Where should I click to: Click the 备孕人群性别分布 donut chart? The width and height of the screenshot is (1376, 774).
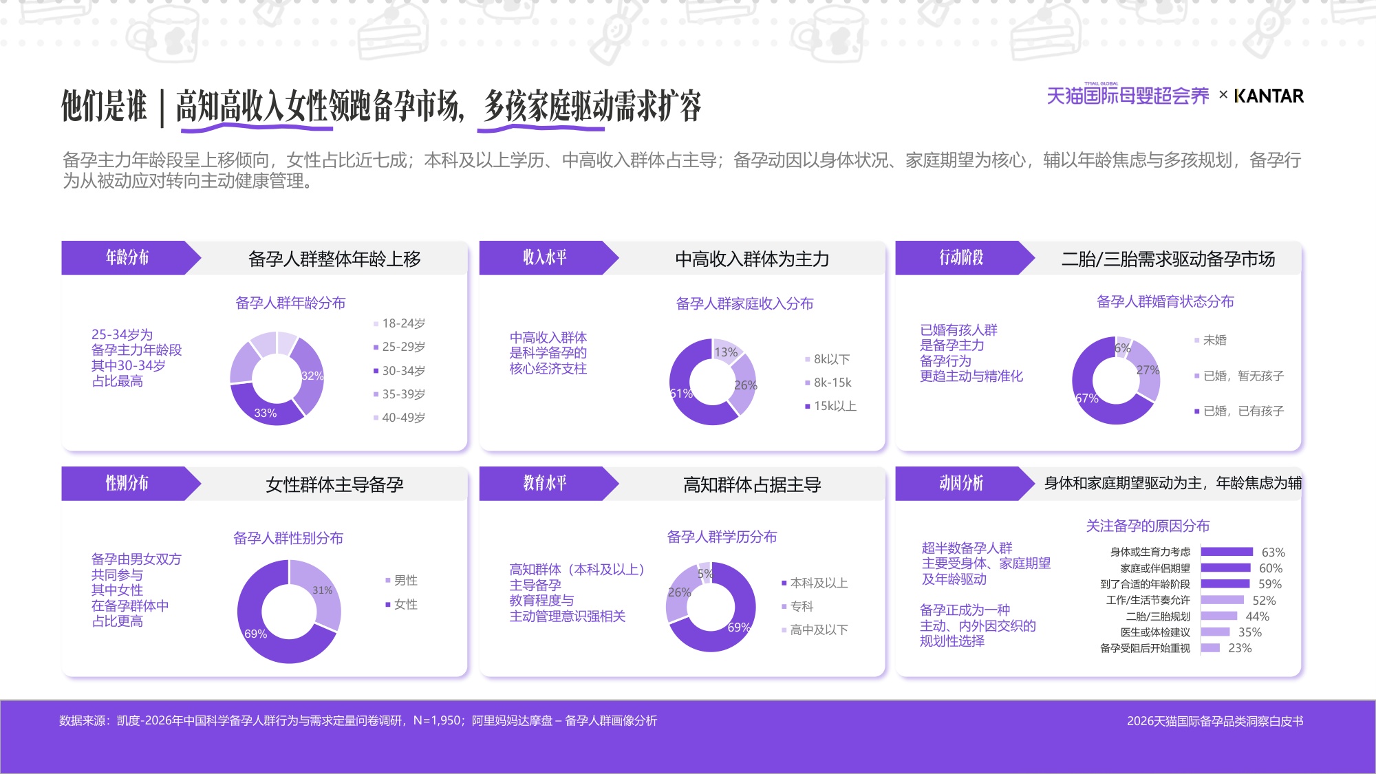[x=289, y=611]
